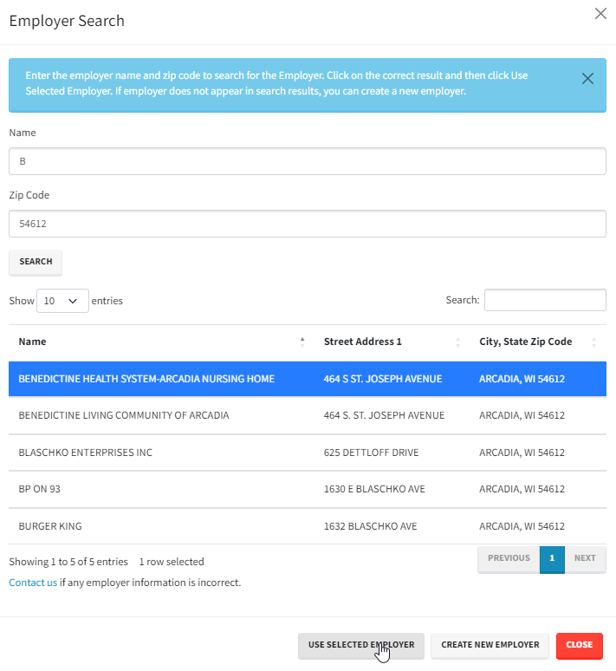Focus the Zip Code input field
Screen dimensions: 616x671
pyautogui.click(x=308, y=224)
